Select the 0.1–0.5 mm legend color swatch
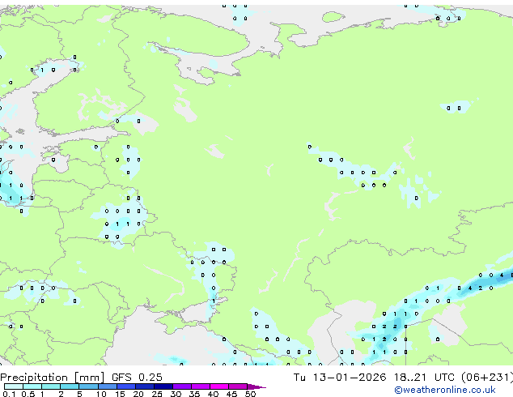 14,386
